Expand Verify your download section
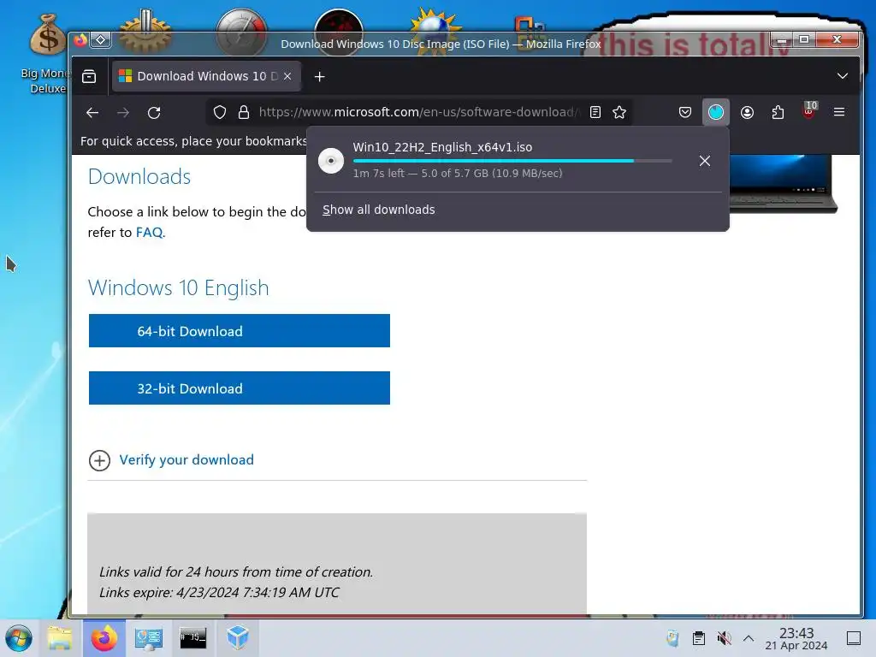The image size is (876, 657). tap(99, 460)
